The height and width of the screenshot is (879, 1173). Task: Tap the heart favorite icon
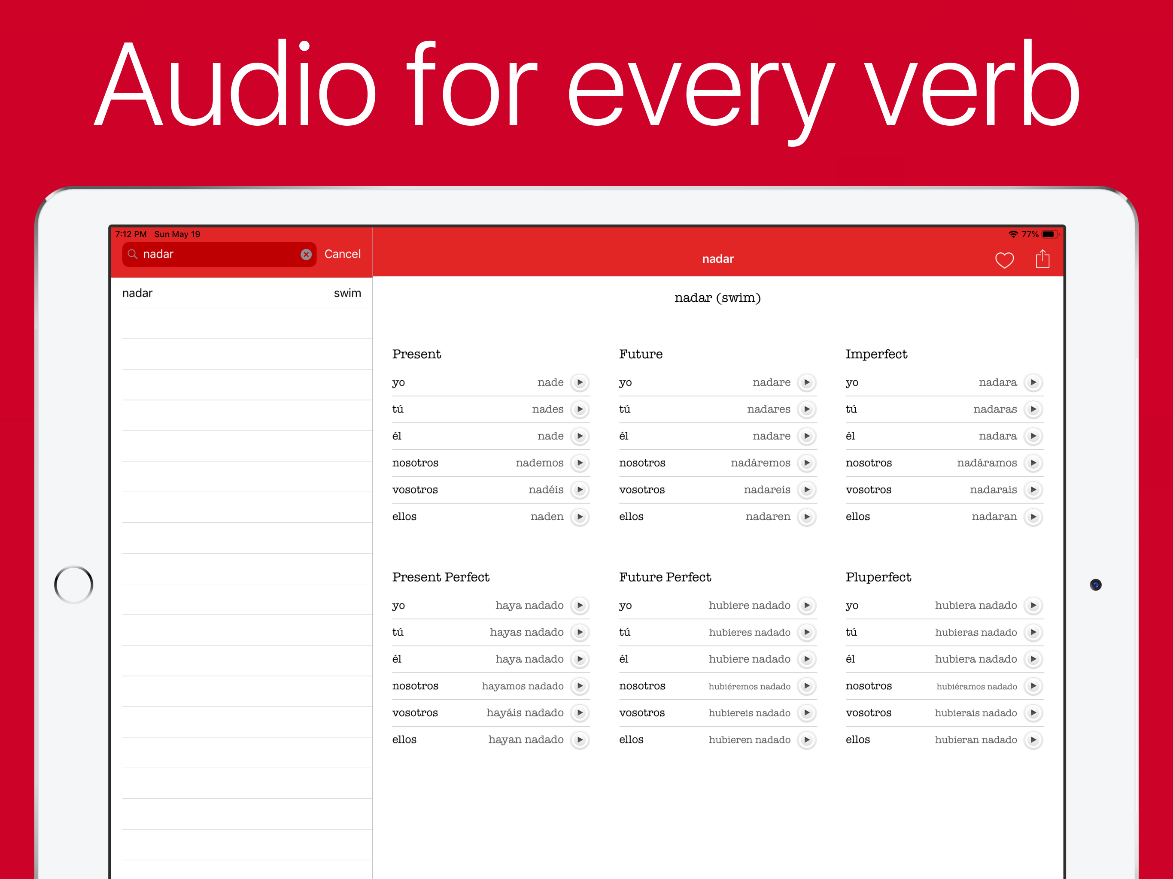pyautogui.click(x=1004, y=260)
